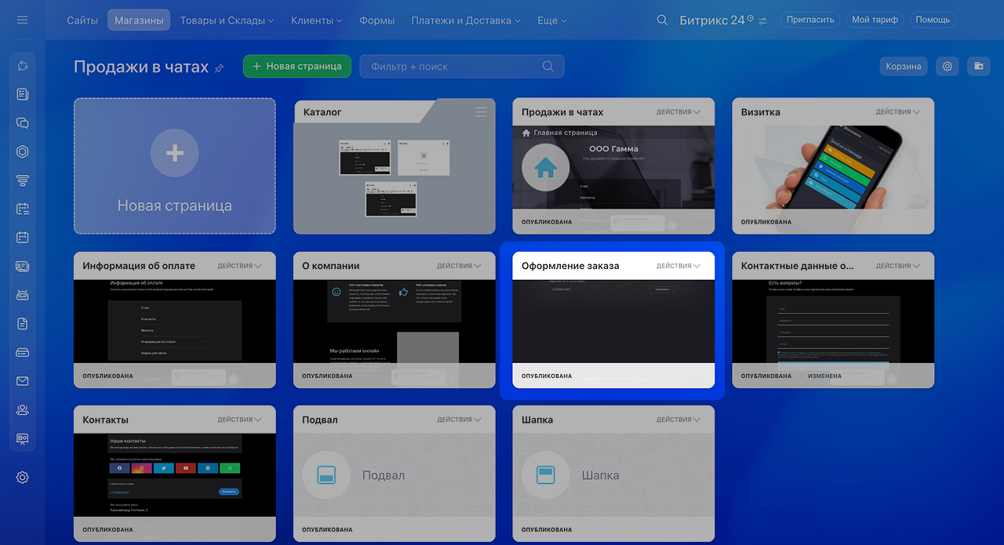Expand the Товары и Склады menu
This screenshot has height=545, width=1004.
point(227,20)
